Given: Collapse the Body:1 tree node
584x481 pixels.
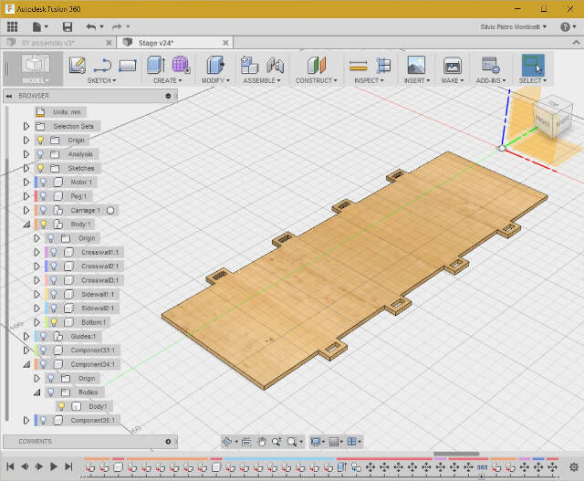Looking at the screenshot, I should click(26, 225).
